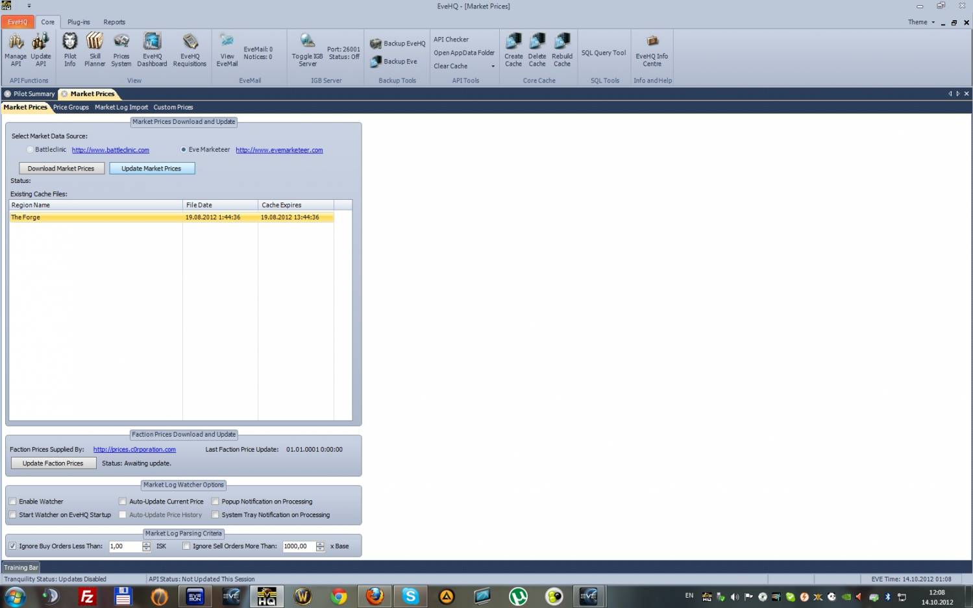Toggle the IGB Server
Image resolution: width=973 pixels, height=608 pixels.
(x=308, y=50)
